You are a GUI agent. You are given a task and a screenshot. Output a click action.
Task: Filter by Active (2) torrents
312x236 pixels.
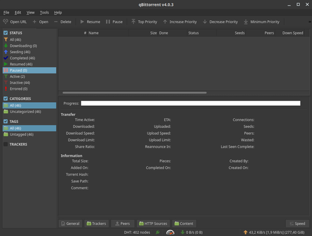tap(29, 77)
